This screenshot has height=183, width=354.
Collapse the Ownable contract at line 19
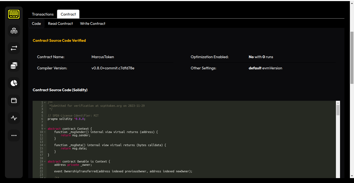45,162
